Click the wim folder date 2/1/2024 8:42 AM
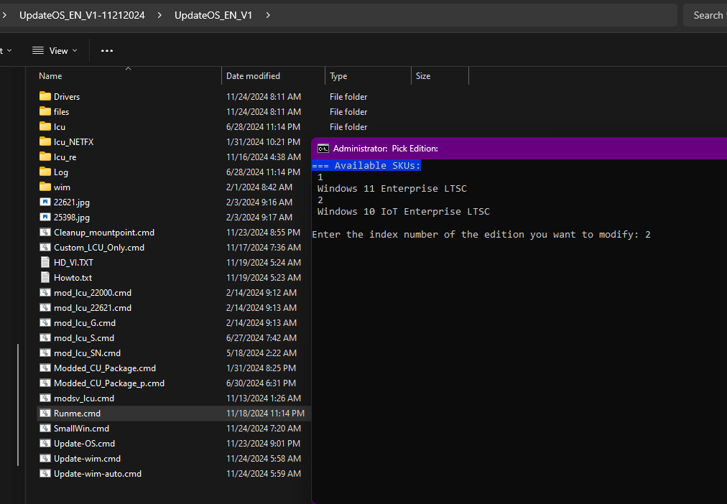Screen dimensions: 727x504 point(259,187)
